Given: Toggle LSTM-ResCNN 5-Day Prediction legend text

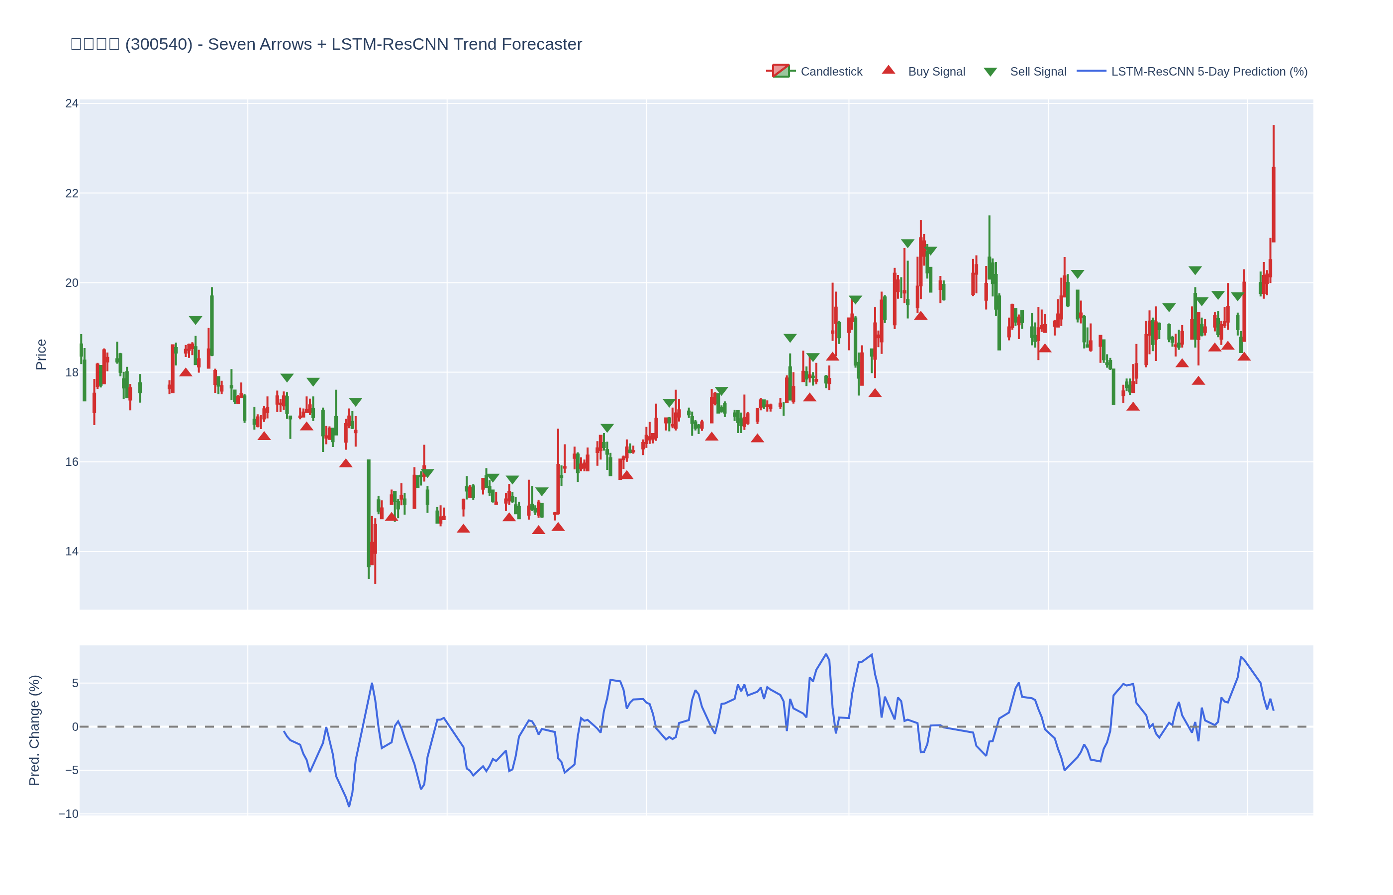Looking at the screenshot, I should click(1209, 72).
